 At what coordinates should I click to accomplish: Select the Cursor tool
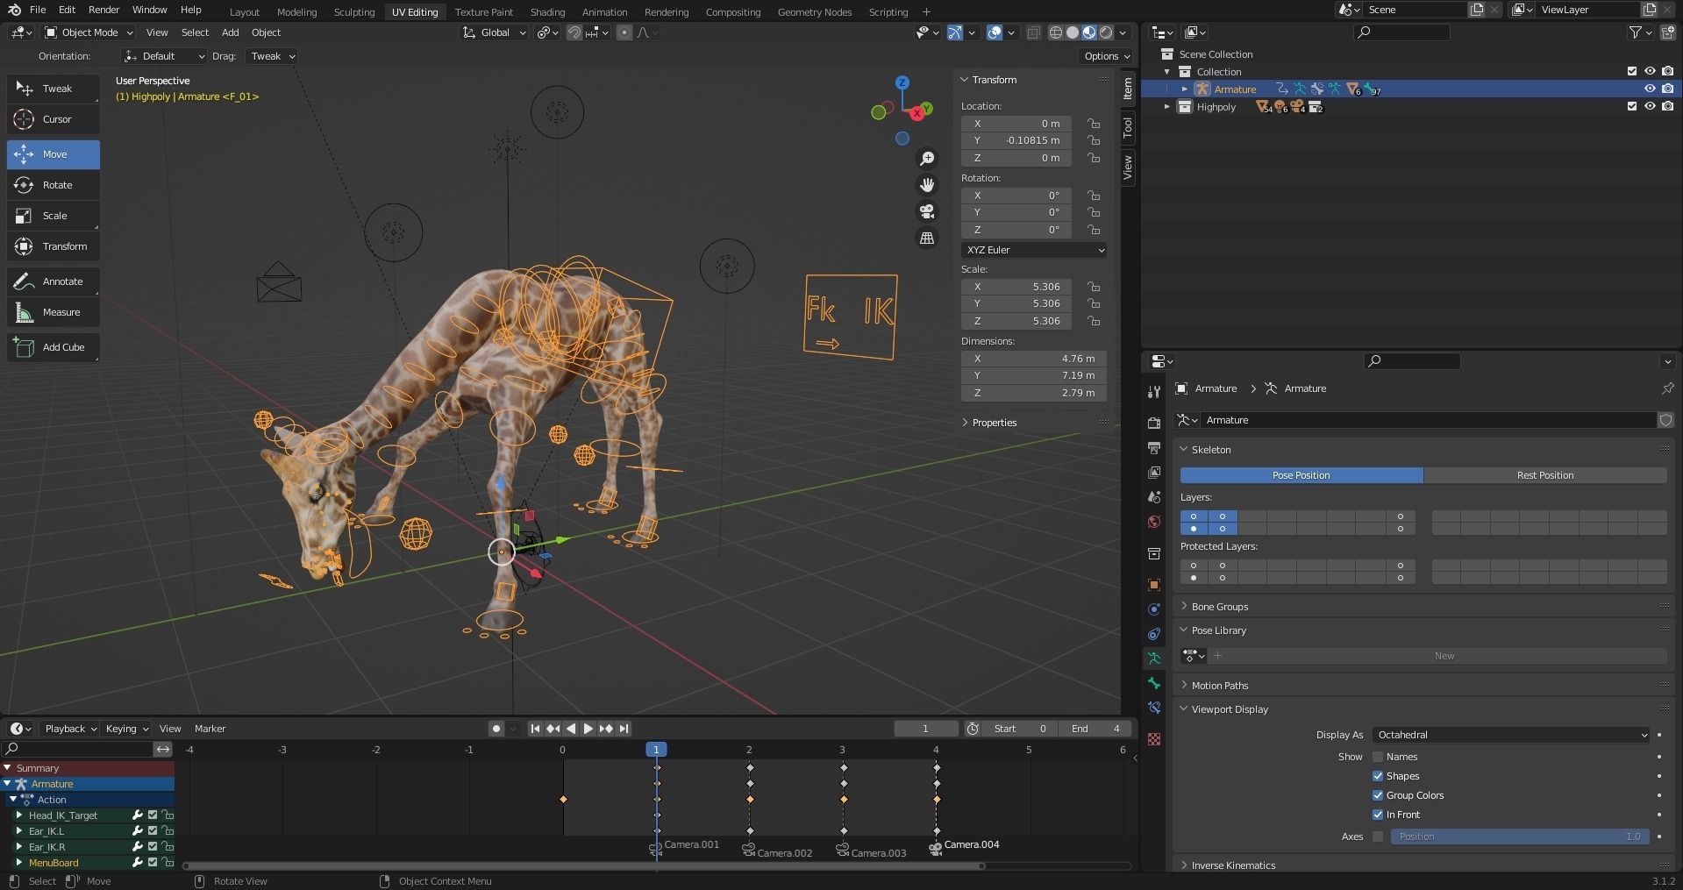(x=53, y=119)
